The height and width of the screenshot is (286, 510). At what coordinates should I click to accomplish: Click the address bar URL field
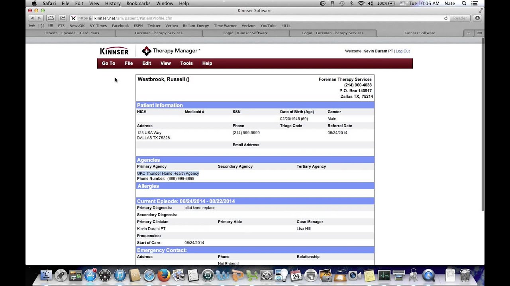pyautogui.click(x=259, y=18)
